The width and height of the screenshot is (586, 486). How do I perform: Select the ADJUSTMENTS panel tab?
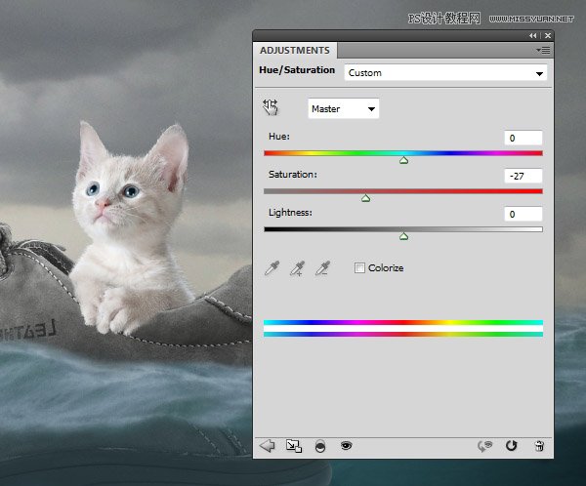click(295, 50)
